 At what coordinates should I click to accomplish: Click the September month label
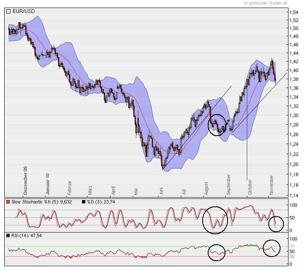(x=228, y=184)
